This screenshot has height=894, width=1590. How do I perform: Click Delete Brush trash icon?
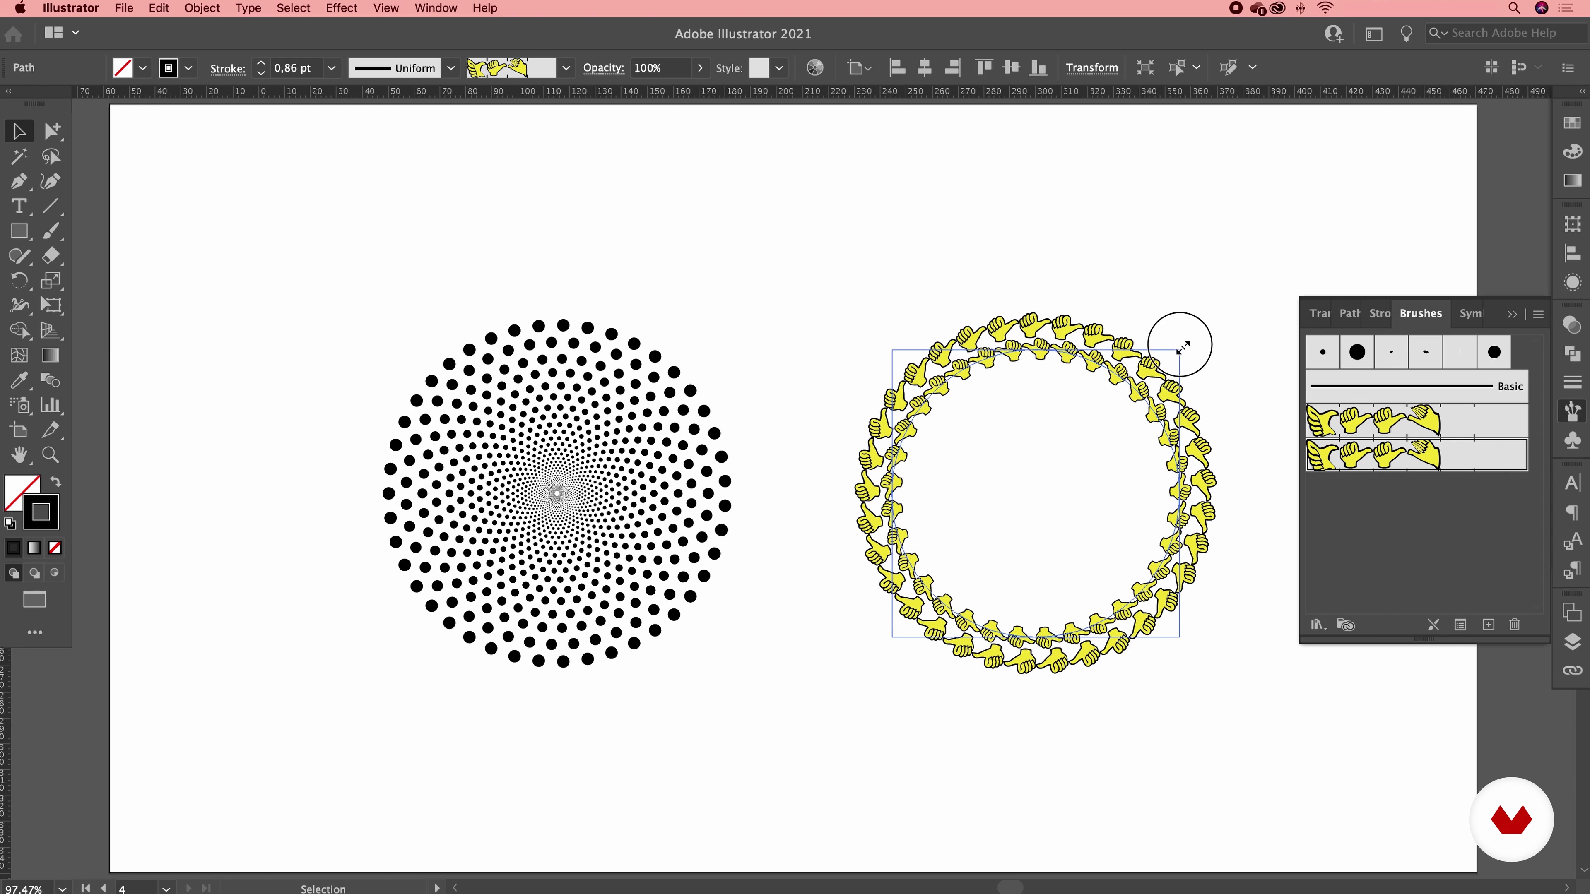coord(1514,625)
